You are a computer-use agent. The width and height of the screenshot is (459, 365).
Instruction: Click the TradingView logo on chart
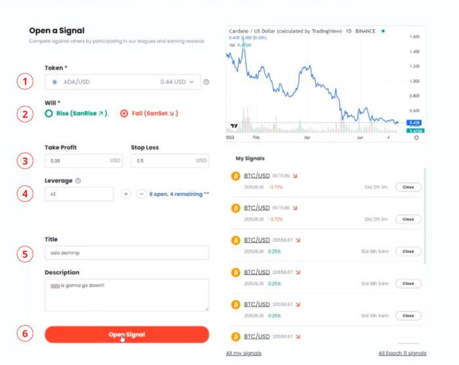[233, 126]
